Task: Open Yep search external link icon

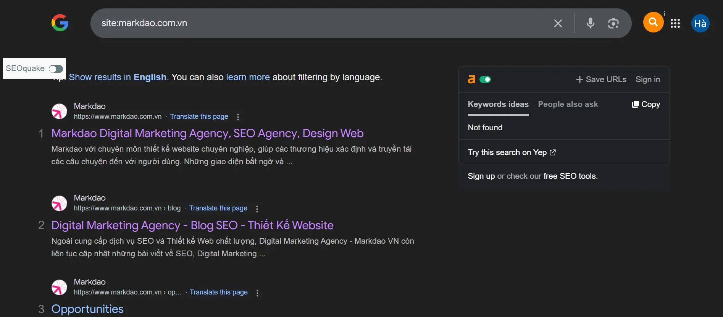Action: coord(552,152)
